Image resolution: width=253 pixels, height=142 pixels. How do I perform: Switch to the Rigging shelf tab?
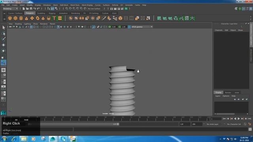coord(52,13)
